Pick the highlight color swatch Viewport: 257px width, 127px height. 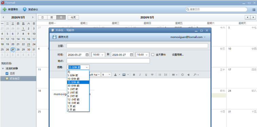pyautogui.click(x=124, y=75)
